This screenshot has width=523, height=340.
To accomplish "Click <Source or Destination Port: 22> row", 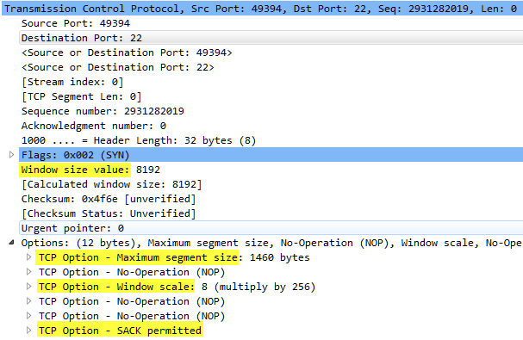I will pyautogui.click(x=118, y=67).
